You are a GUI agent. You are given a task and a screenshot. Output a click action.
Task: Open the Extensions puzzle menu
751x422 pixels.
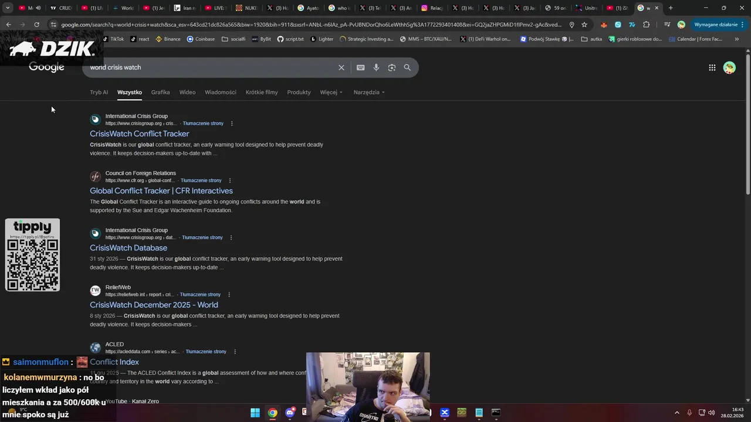646,25
